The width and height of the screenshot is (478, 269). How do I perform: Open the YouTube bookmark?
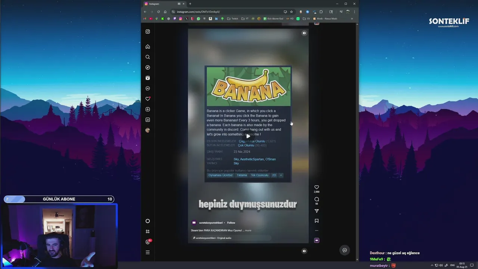[x=150, y=19]
